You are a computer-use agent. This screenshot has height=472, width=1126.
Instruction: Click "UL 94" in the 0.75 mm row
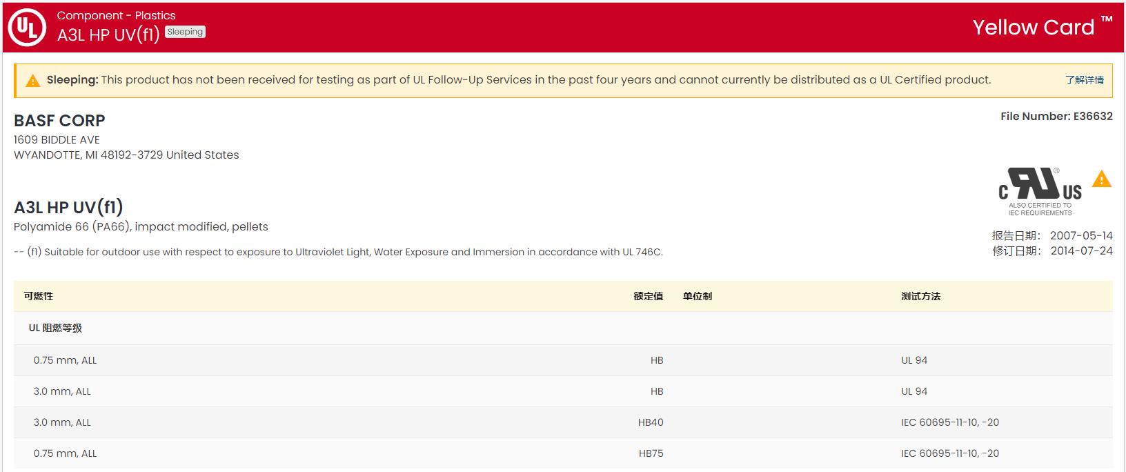[x=914, y=360]
